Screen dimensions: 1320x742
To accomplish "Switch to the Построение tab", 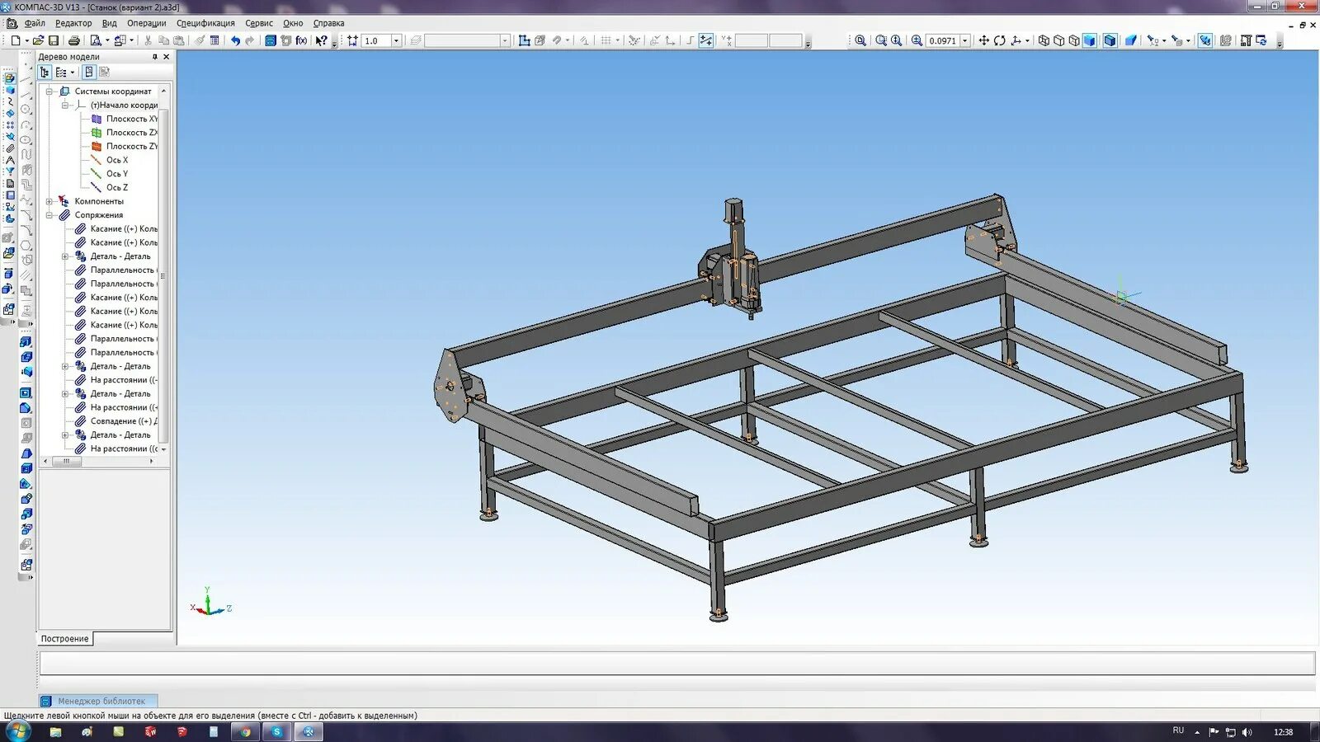I will coord(64,639).
